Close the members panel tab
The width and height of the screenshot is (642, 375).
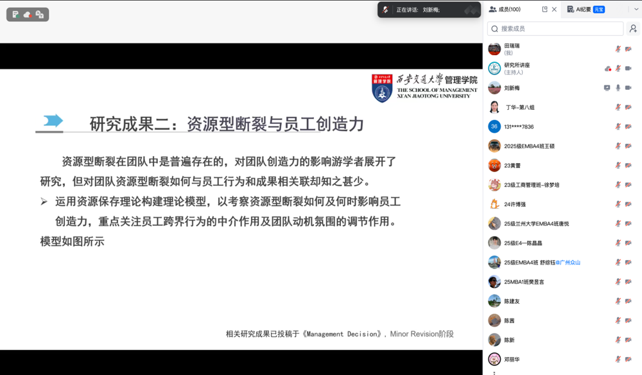tap(554, 10)
